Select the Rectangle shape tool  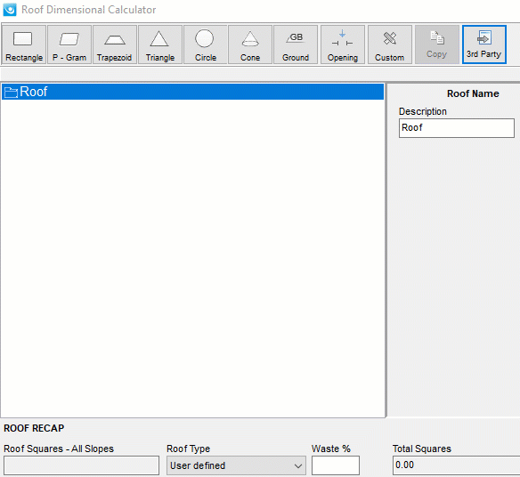(x=24, y=44)
